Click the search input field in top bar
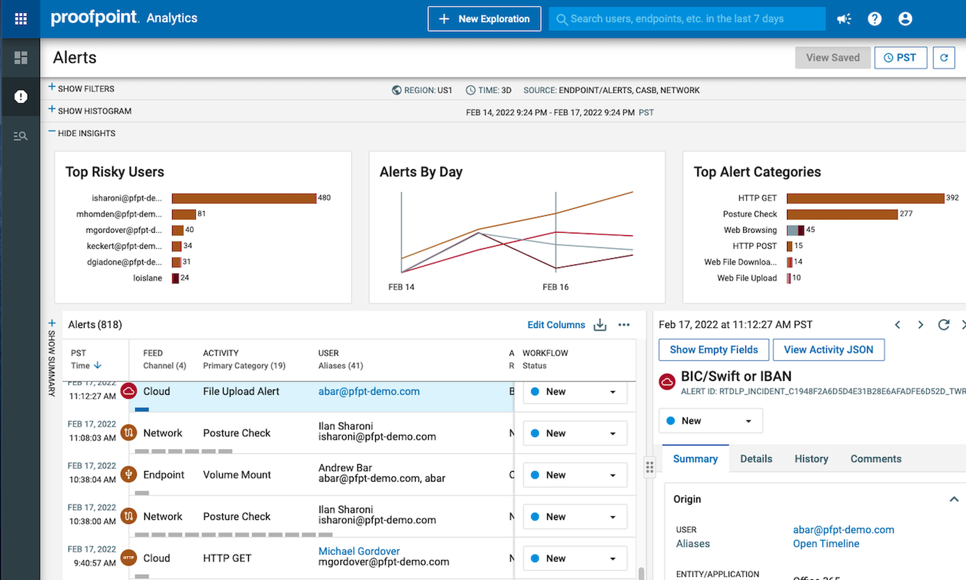 coord(689,19)
